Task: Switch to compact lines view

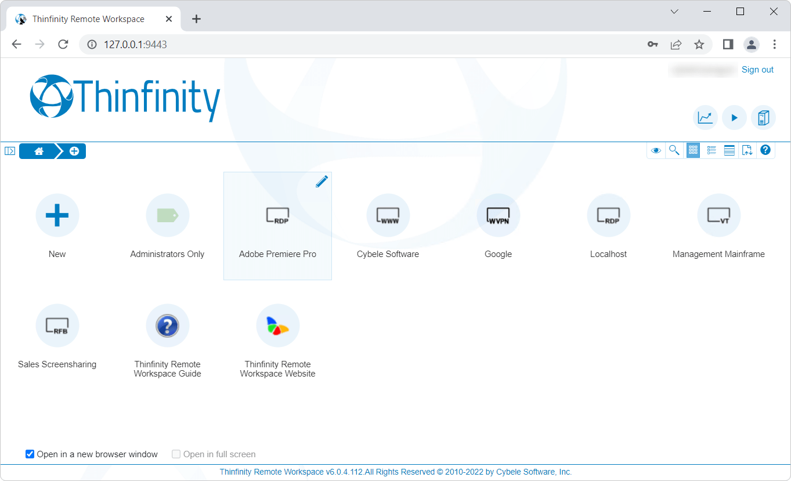Action: (x=729, y=150)
